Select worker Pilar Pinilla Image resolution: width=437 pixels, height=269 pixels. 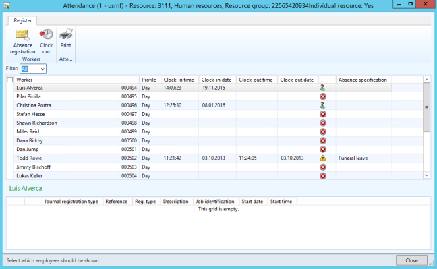coord(28,96)
